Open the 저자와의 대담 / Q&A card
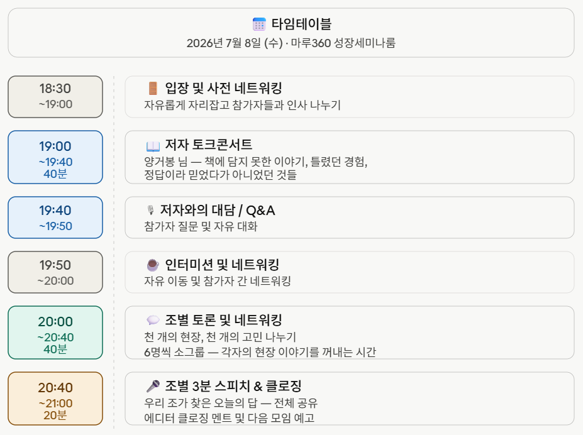Image resolution: width=583 pixels, height=435 pixels. (x=350, y=217)
